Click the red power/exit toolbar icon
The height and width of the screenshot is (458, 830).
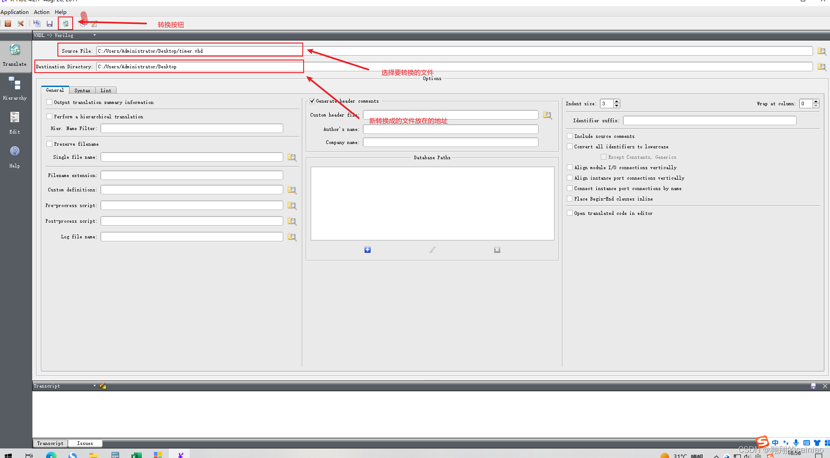coord(8,23)
